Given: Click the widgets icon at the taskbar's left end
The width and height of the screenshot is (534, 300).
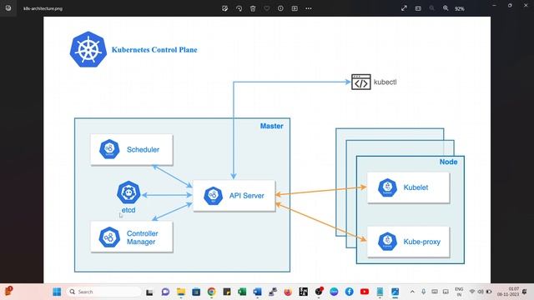Looking at the screenshot, I should coord(8,291).
